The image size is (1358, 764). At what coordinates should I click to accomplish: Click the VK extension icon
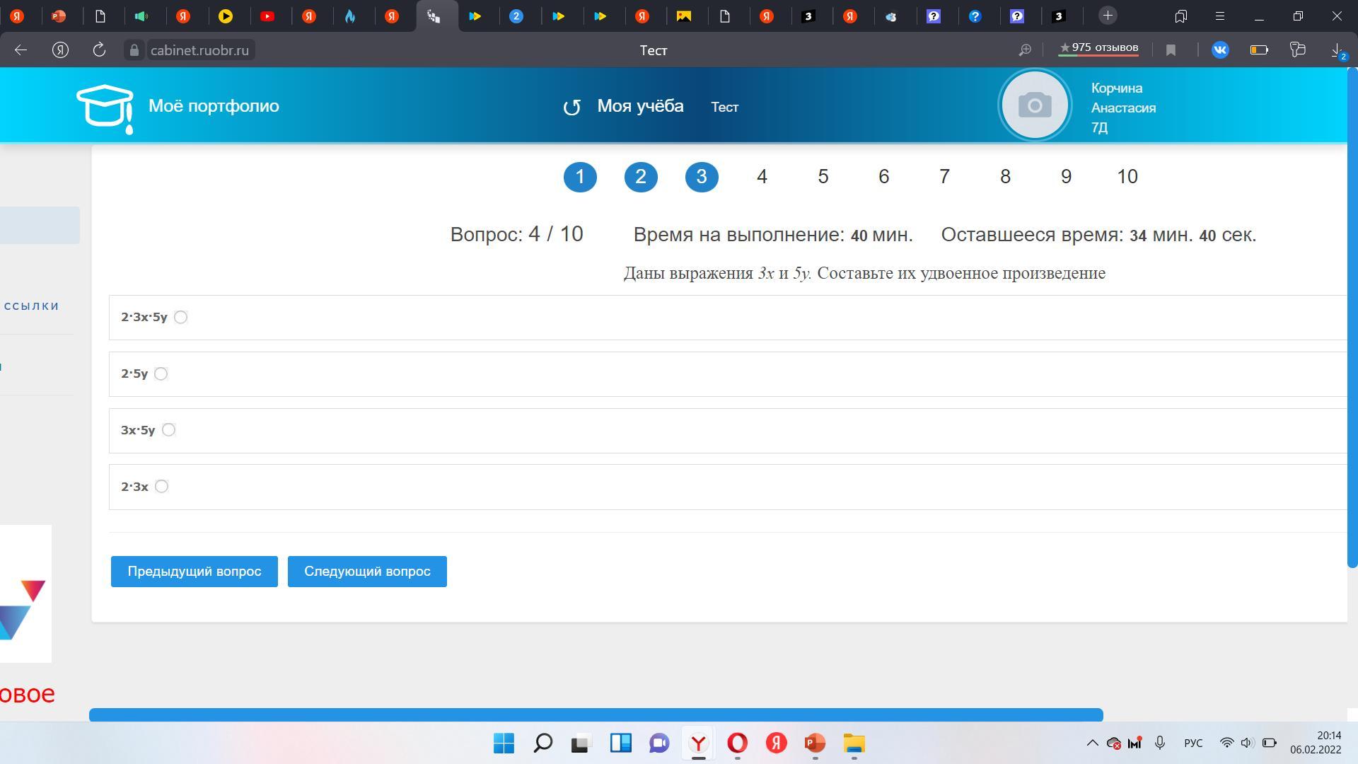coord(1220,50)
